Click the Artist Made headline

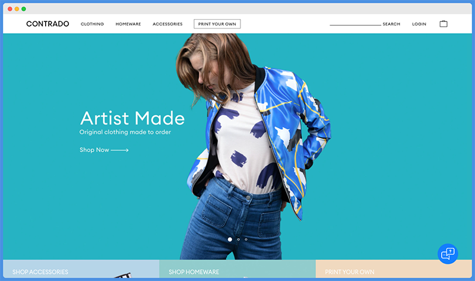[132, 118]
